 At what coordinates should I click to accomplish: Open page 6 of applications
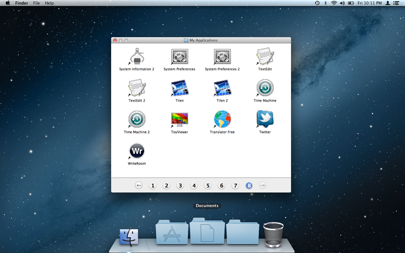221,186
